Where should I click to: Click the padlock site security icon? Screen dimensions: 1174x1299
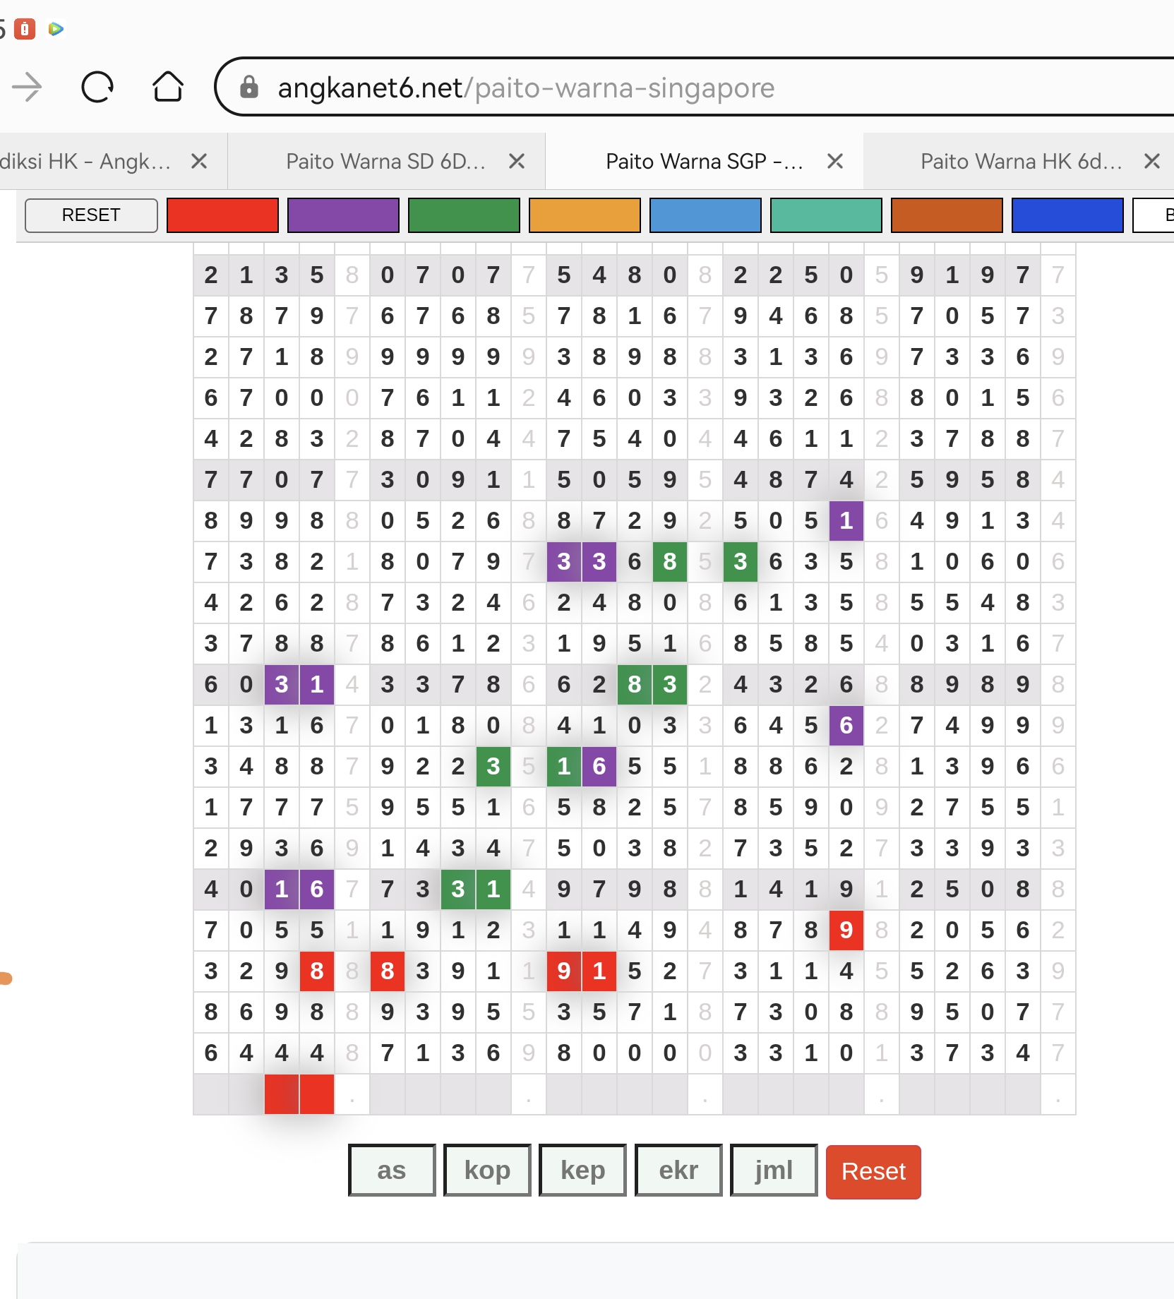[x=248, y=88]
